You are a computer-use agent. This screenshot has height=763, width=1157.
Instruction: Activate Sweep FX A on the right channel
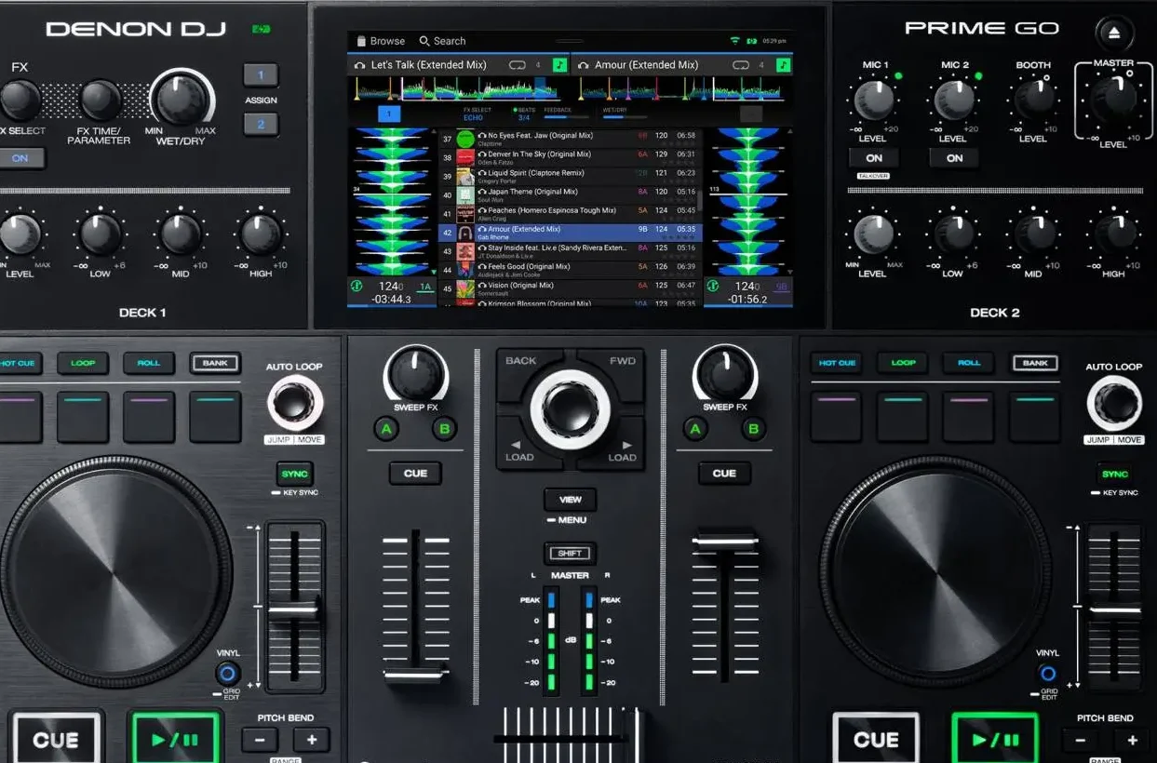point(694,429)
